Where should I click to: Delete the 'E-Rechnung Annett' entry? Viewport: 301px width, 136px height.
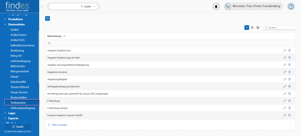pyautogui.click(x=290, y=108)
